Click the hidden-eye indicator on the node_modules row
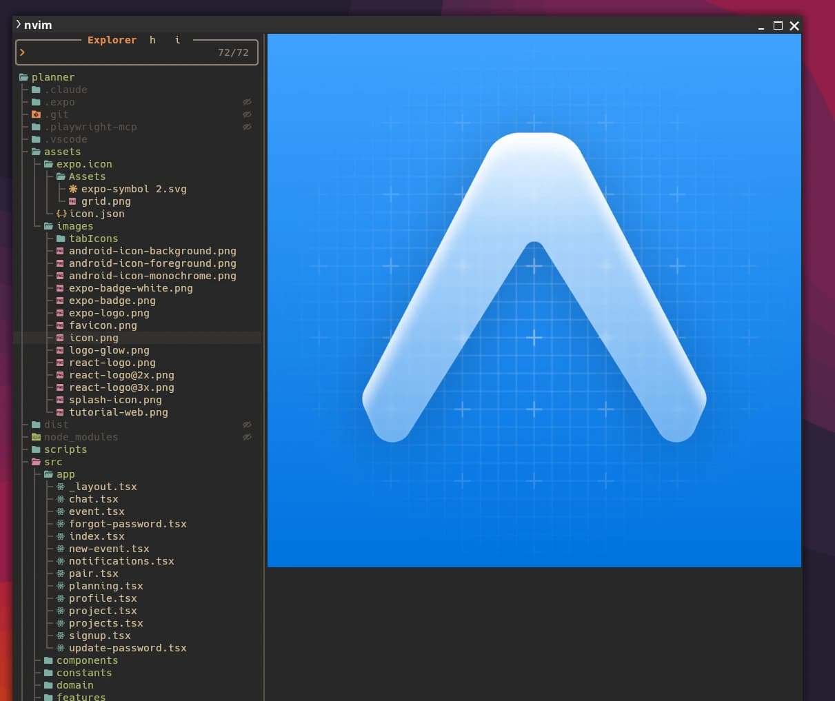The width and height of the screenshot is (835, 701). pyautogui.click(x=247, y=437)
